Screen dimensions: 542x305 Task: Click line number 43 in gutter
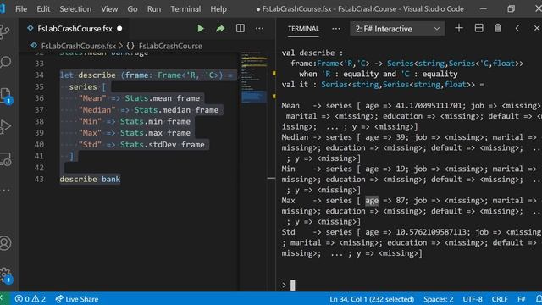coord(39,179)
